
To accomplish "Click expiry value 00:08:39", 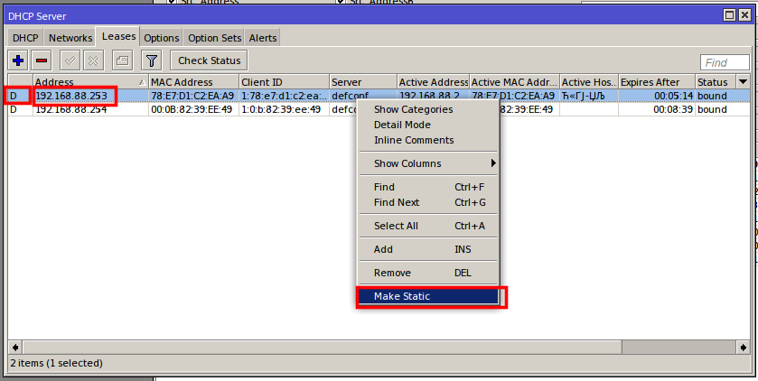I will (x=673, y=109).
